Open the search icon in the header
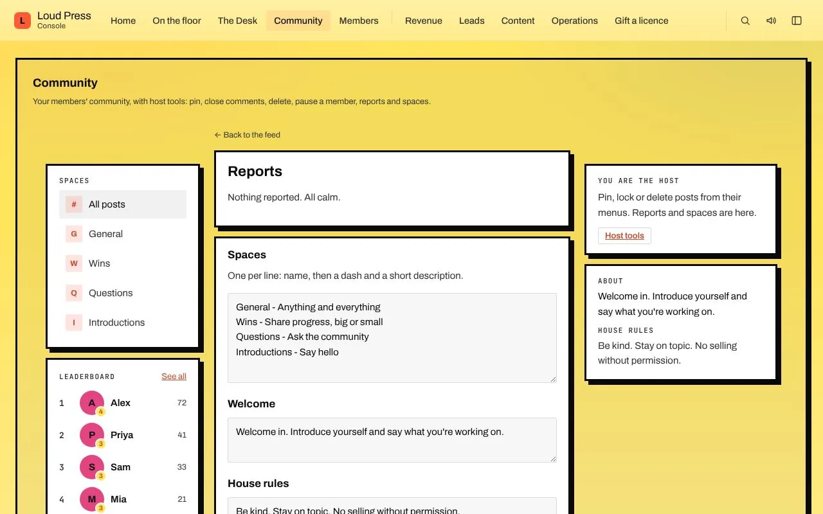823x514 pixels. [x=745, y=21]
